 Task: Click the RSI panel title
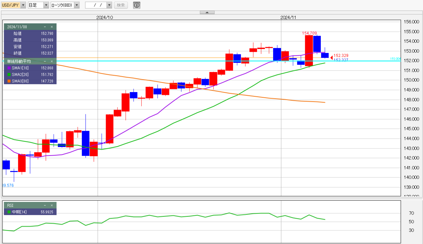coord(10,205)
